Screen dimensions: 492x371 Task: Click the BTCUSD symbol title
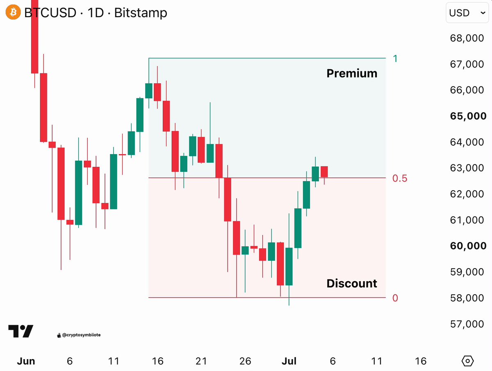coord(50,13)
